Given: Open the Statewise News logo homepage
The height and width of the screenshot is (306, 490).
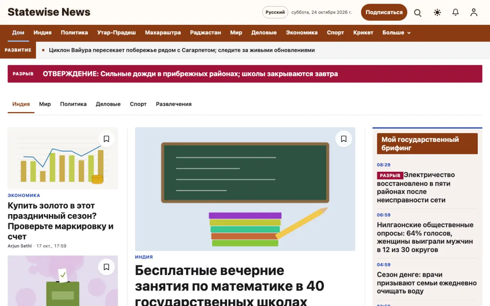Looking at the screenshot, I should (x=49, y=12).
